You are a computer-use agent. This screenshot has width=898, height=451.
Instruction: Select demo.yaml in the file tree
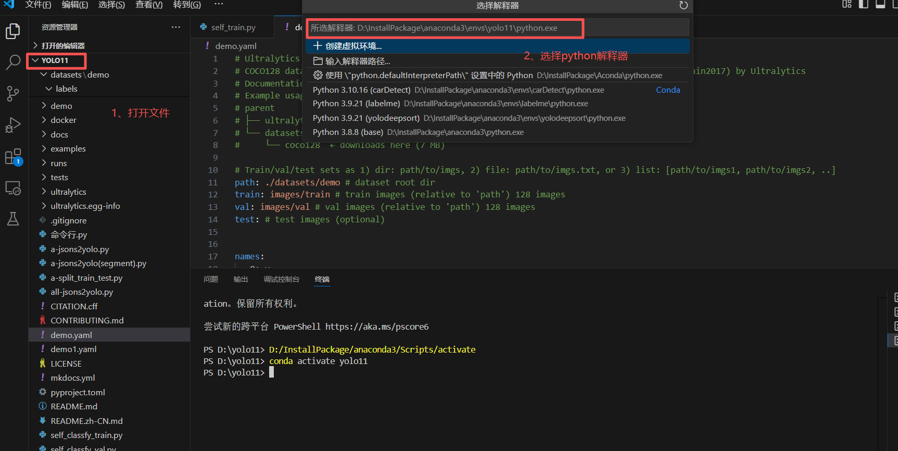point(109,335)
